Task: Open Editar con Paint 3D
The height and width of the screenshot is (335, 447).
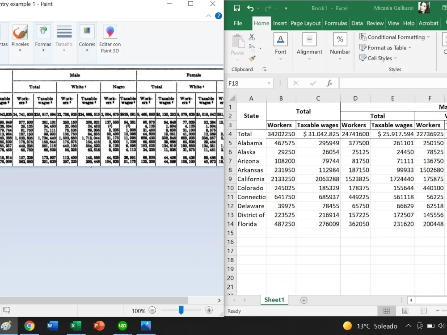Action: (110, 39)
